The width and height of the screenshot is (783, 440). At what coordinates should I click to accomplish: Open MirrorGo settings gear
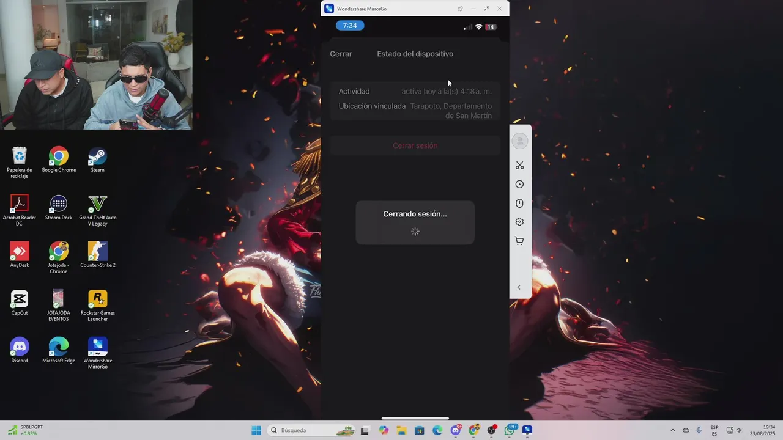click(519, 222)
